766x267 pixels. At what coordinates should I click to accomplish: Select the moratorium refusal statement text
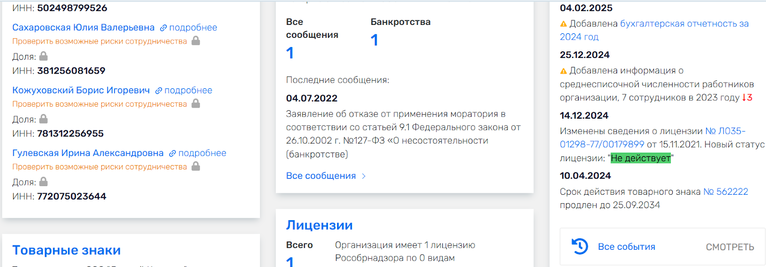tap(403, 134)
